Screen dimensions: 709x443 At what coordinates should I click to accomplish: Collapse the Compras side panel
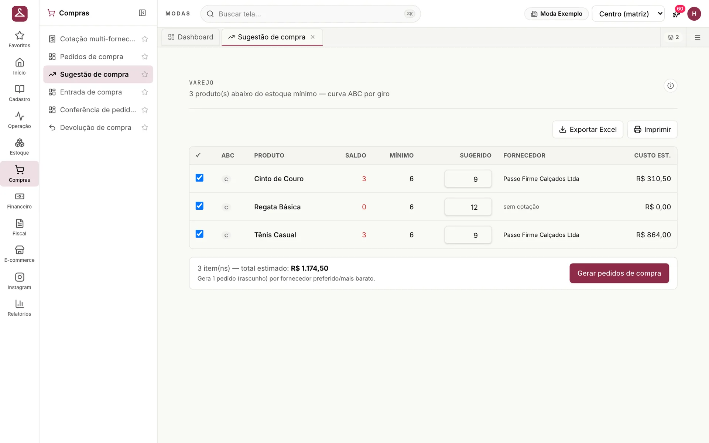(x=142, y=13)
